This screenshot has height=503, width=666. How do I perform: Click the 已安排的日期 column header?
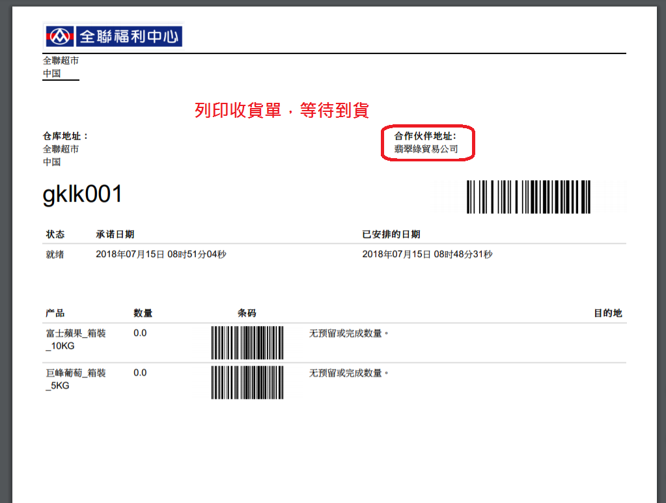pos(391,234)
